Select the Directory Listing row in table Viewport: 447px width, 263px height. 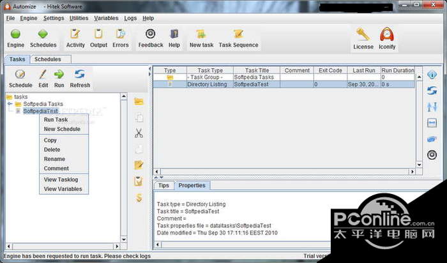coord(284,84)
